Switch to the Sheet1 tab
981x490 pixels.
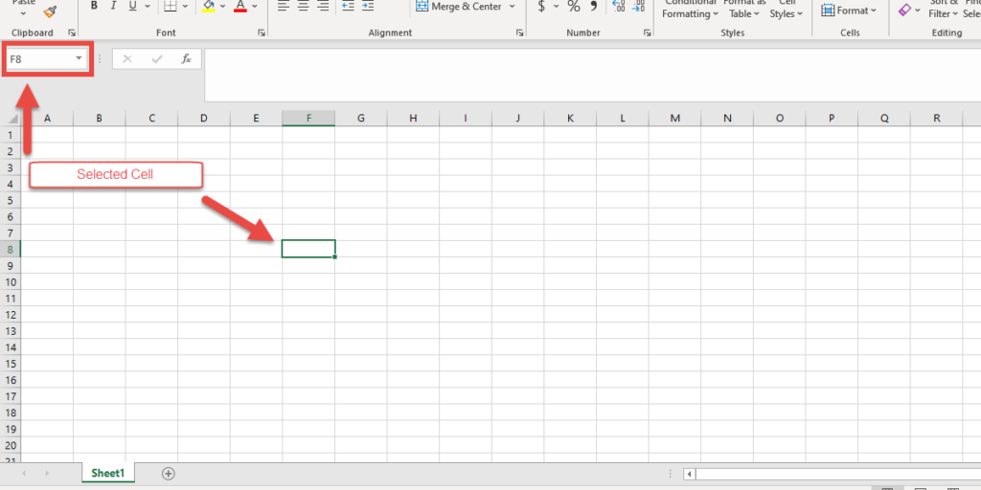coord(107,473)
